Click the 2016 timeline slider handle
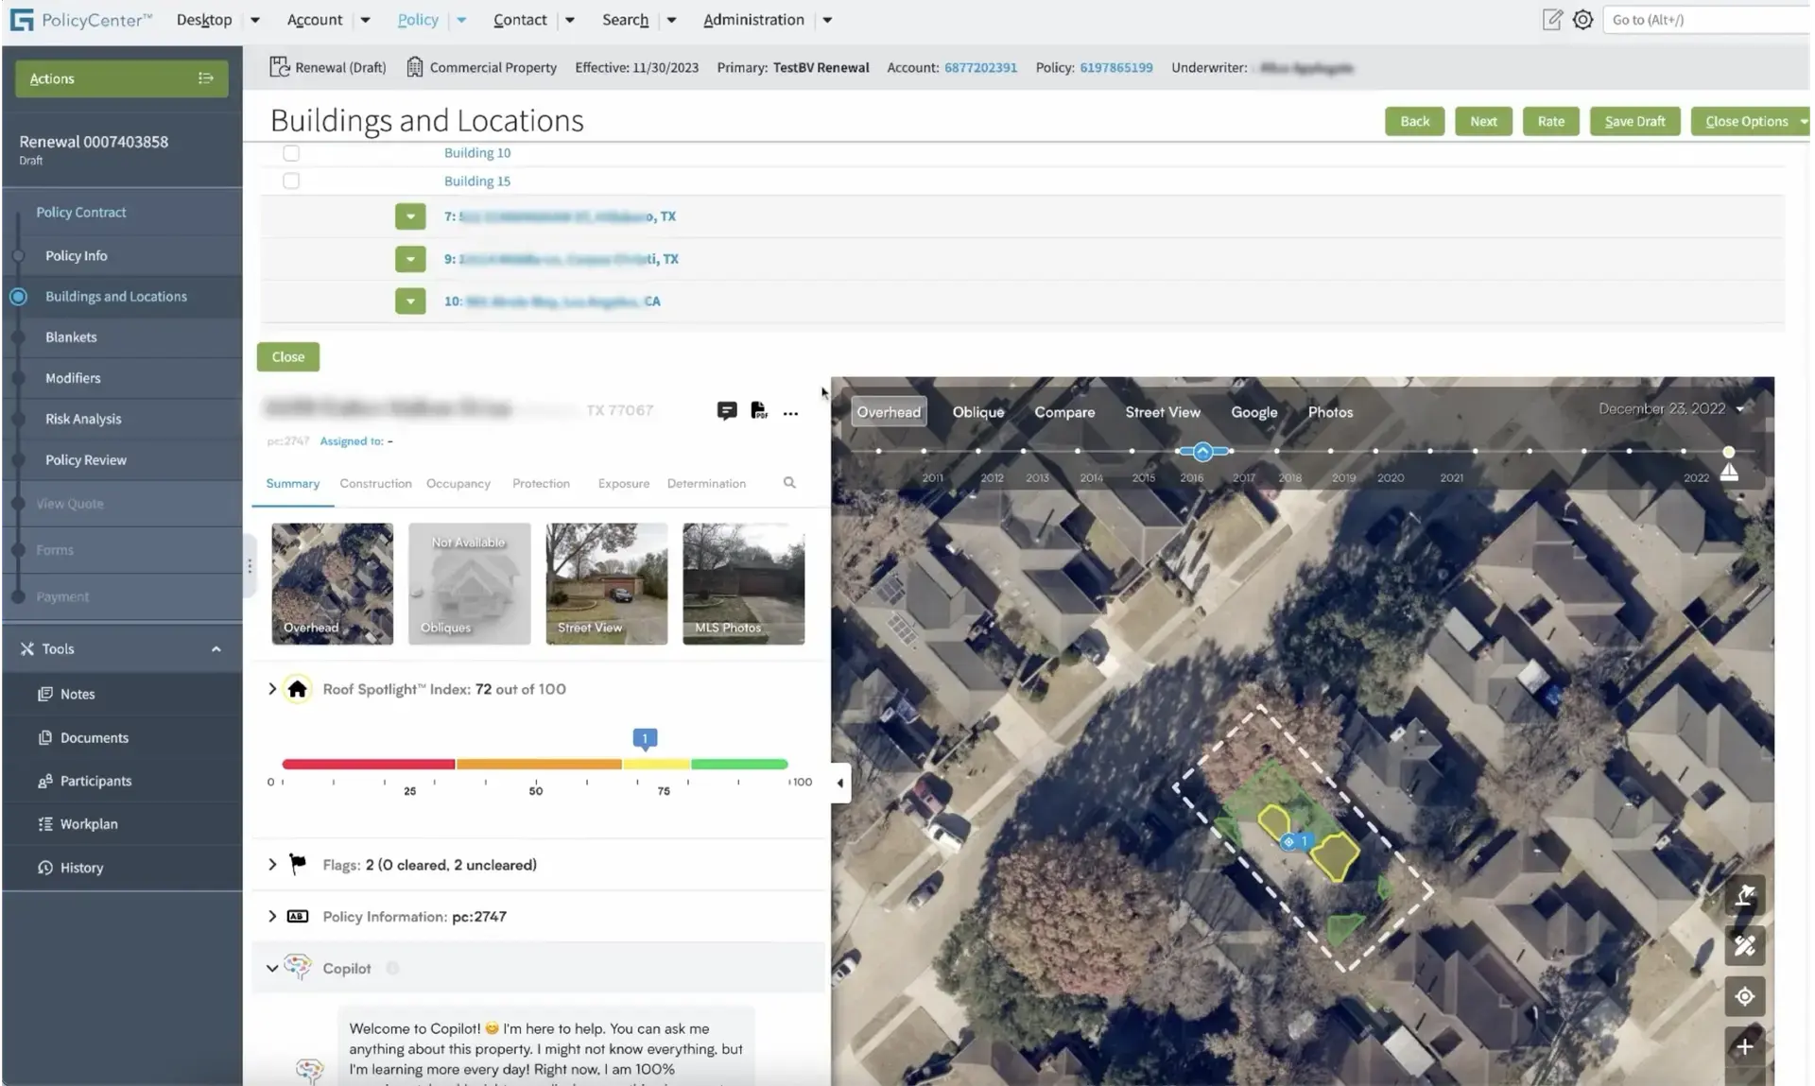 [1202, 452]
